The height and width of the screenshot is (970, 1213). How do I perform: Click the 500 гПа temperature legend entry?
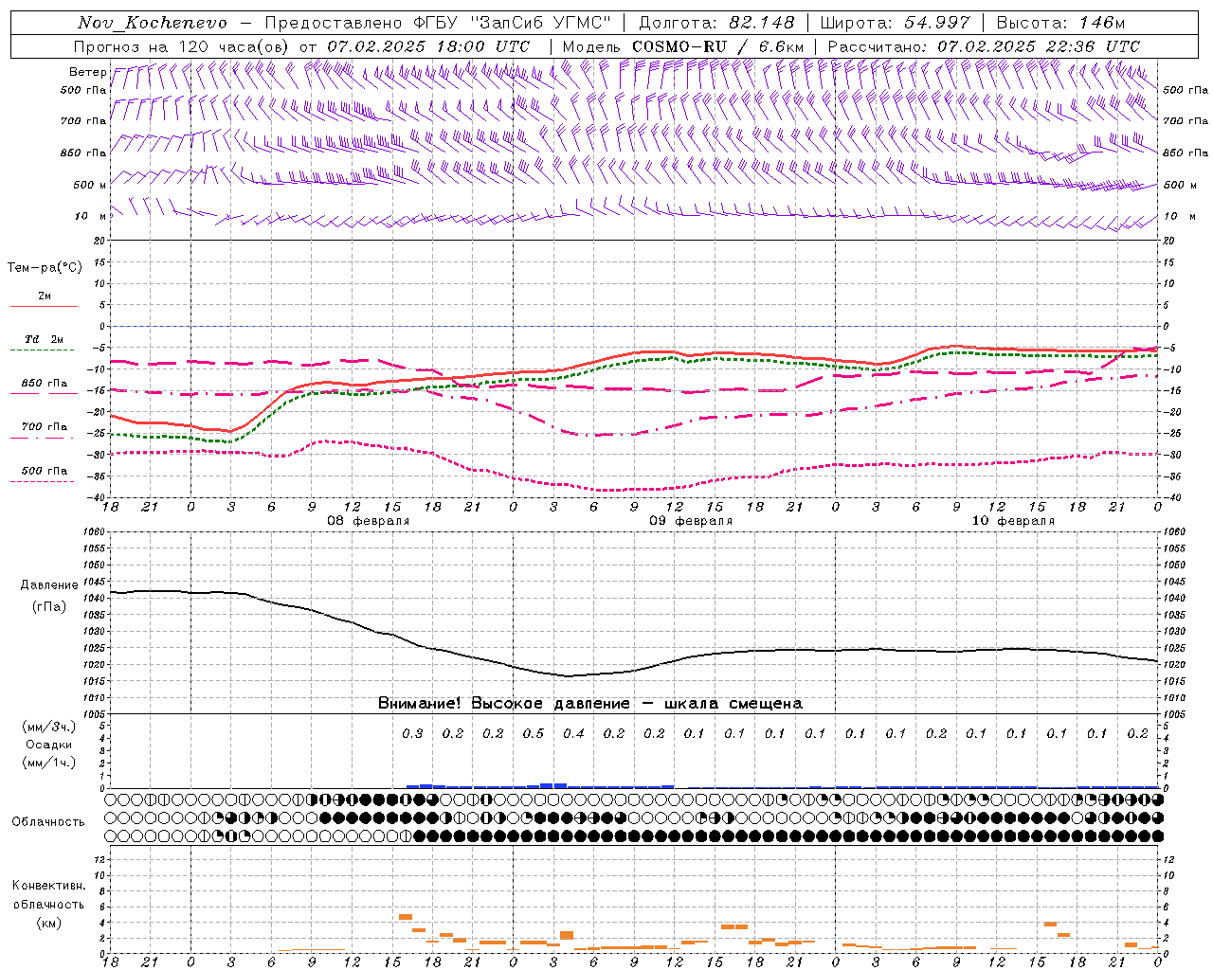[45, 471]
